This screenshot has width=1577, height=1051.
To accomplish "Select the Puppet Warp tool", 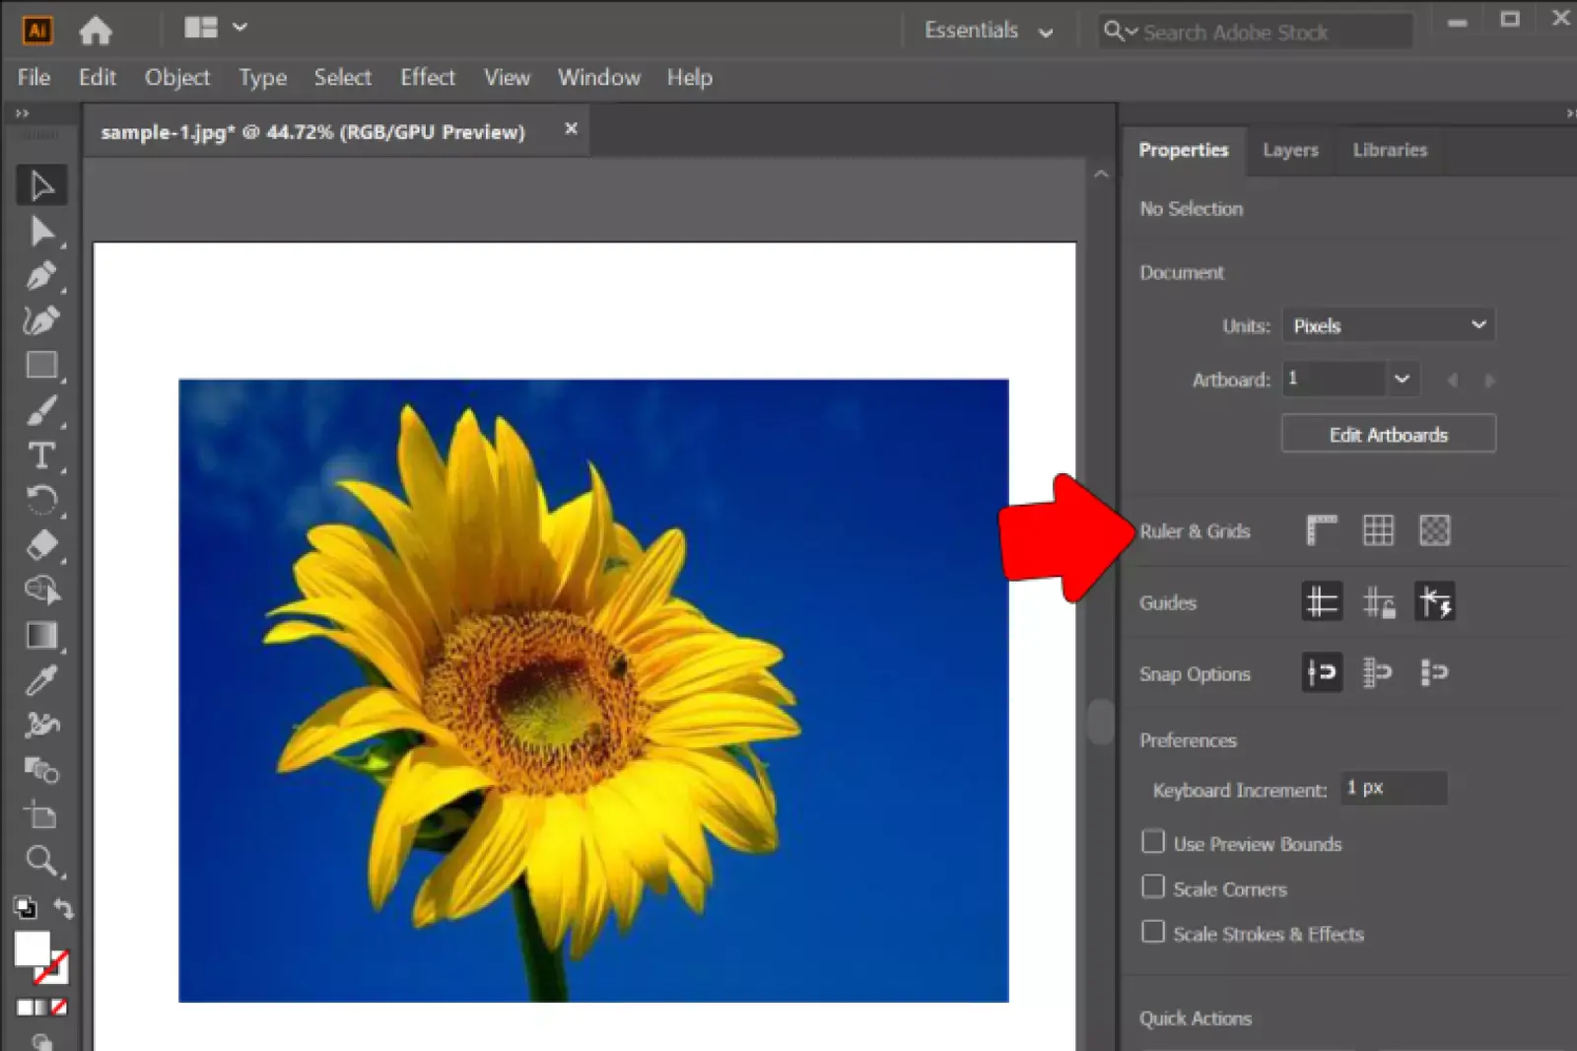I will [41, 725].
